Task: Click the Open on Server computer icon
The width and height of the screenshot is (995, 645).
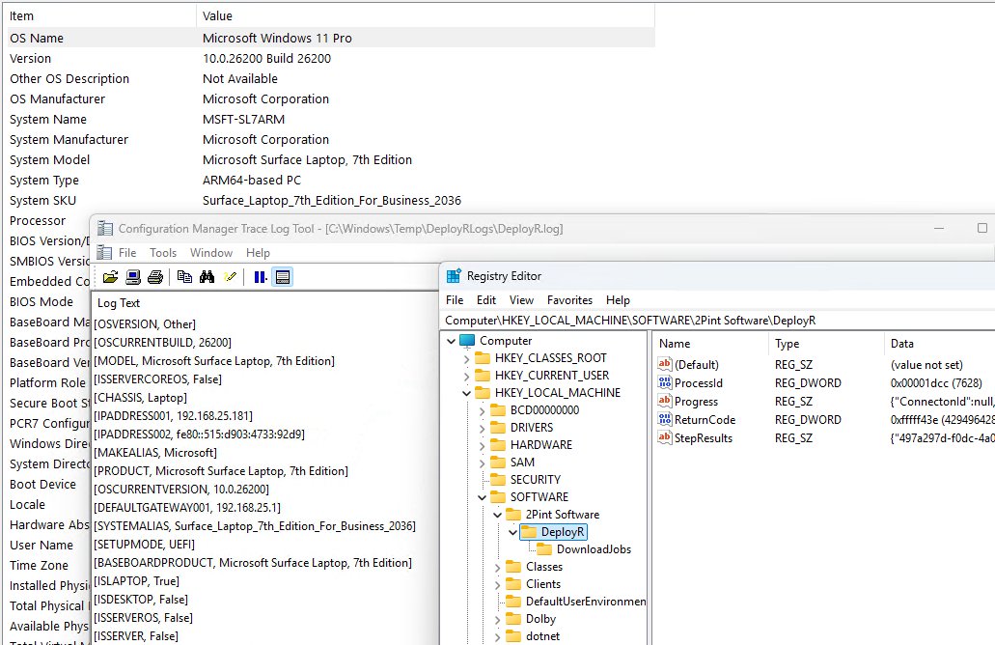Action: coord(133,277)
